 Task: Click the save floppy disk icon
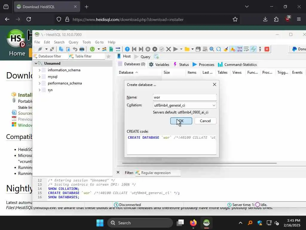[198, 49]
